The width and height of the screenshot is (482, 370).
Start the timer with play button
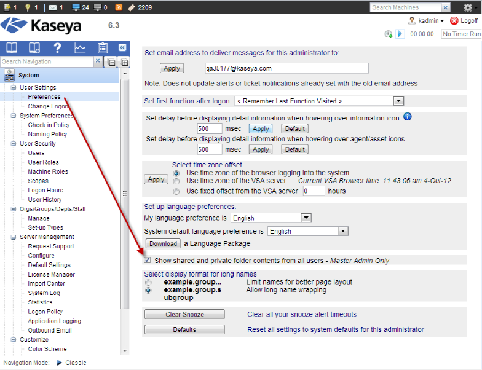coord(400,34)
